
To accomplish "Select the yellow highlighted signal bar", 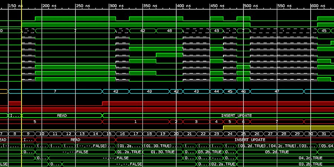I will coord(278,127).
